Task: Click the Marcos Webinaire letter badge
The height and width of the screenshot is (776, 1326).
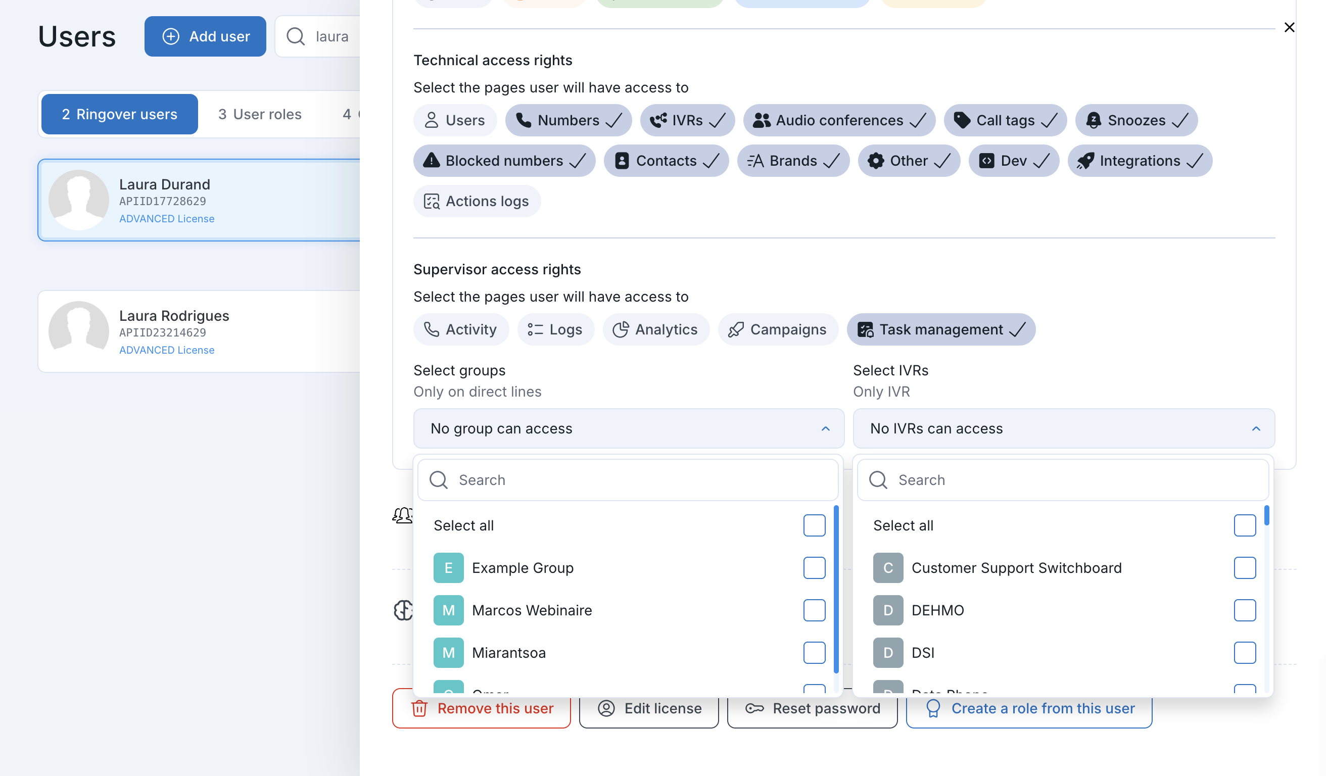Action: click(x=449, y=611)
